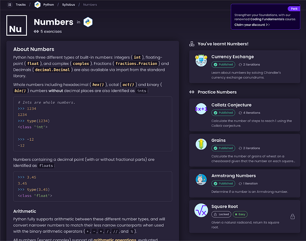Image resolution: width=306 pixels, height=241 pixels.
Task: Claim your discount link in Perk banner
Action: pos(252,25)
